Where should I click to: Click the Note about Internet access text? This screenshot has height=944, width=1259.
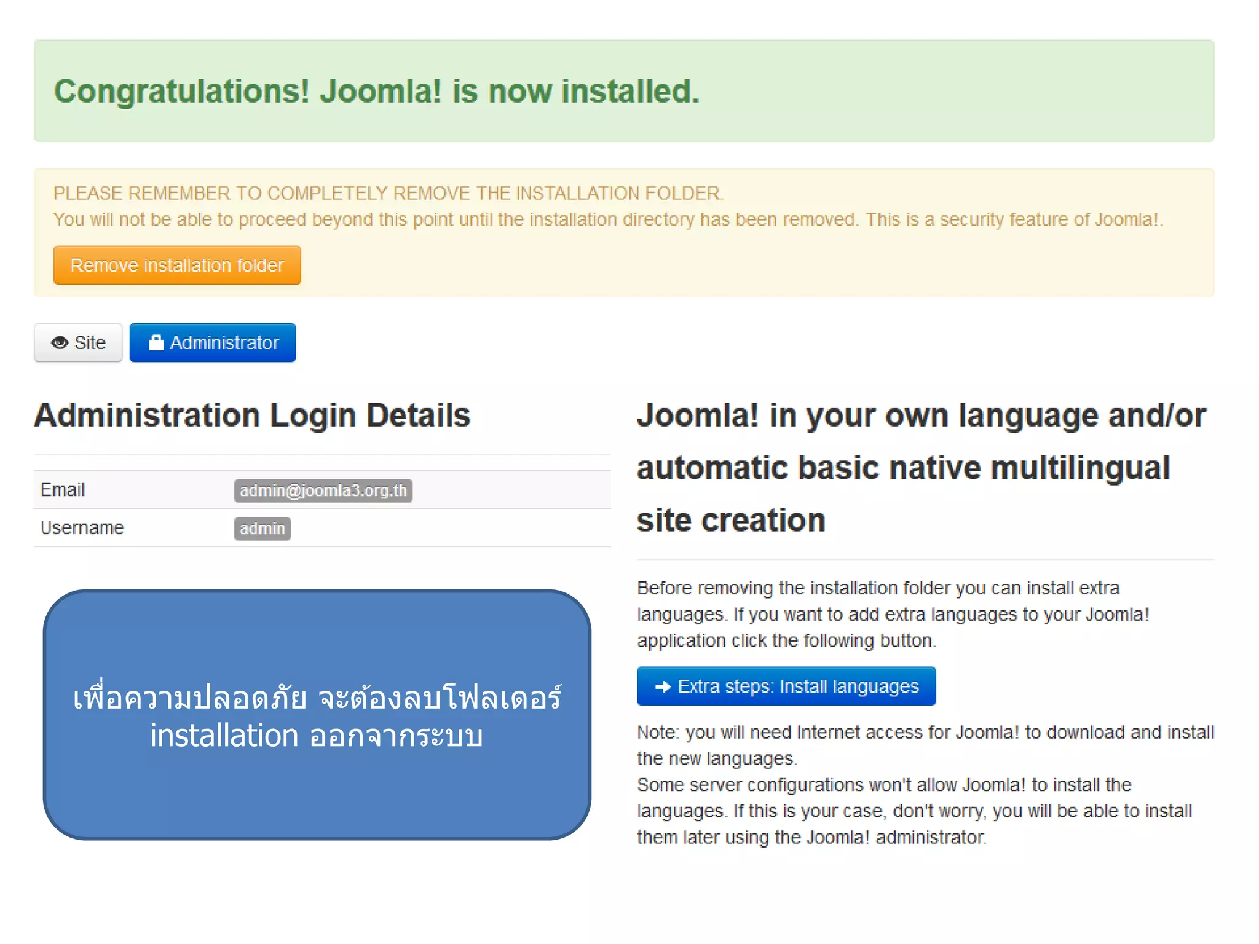coord(925,745)
